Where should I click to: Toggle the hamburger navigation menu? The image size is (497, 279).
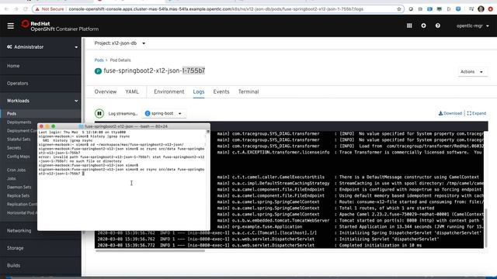(10, 26)
